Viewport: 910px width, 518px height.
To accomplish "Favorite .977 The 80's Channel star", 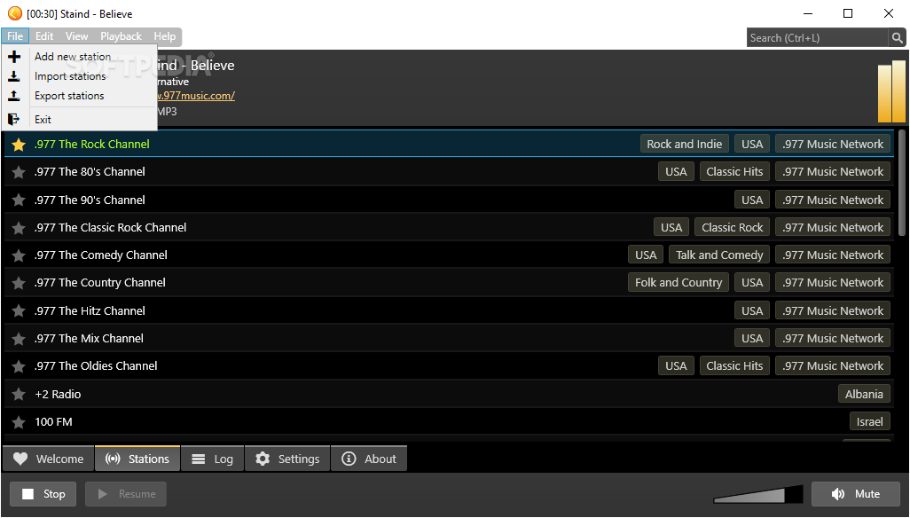I will click(x=19, y=172).
